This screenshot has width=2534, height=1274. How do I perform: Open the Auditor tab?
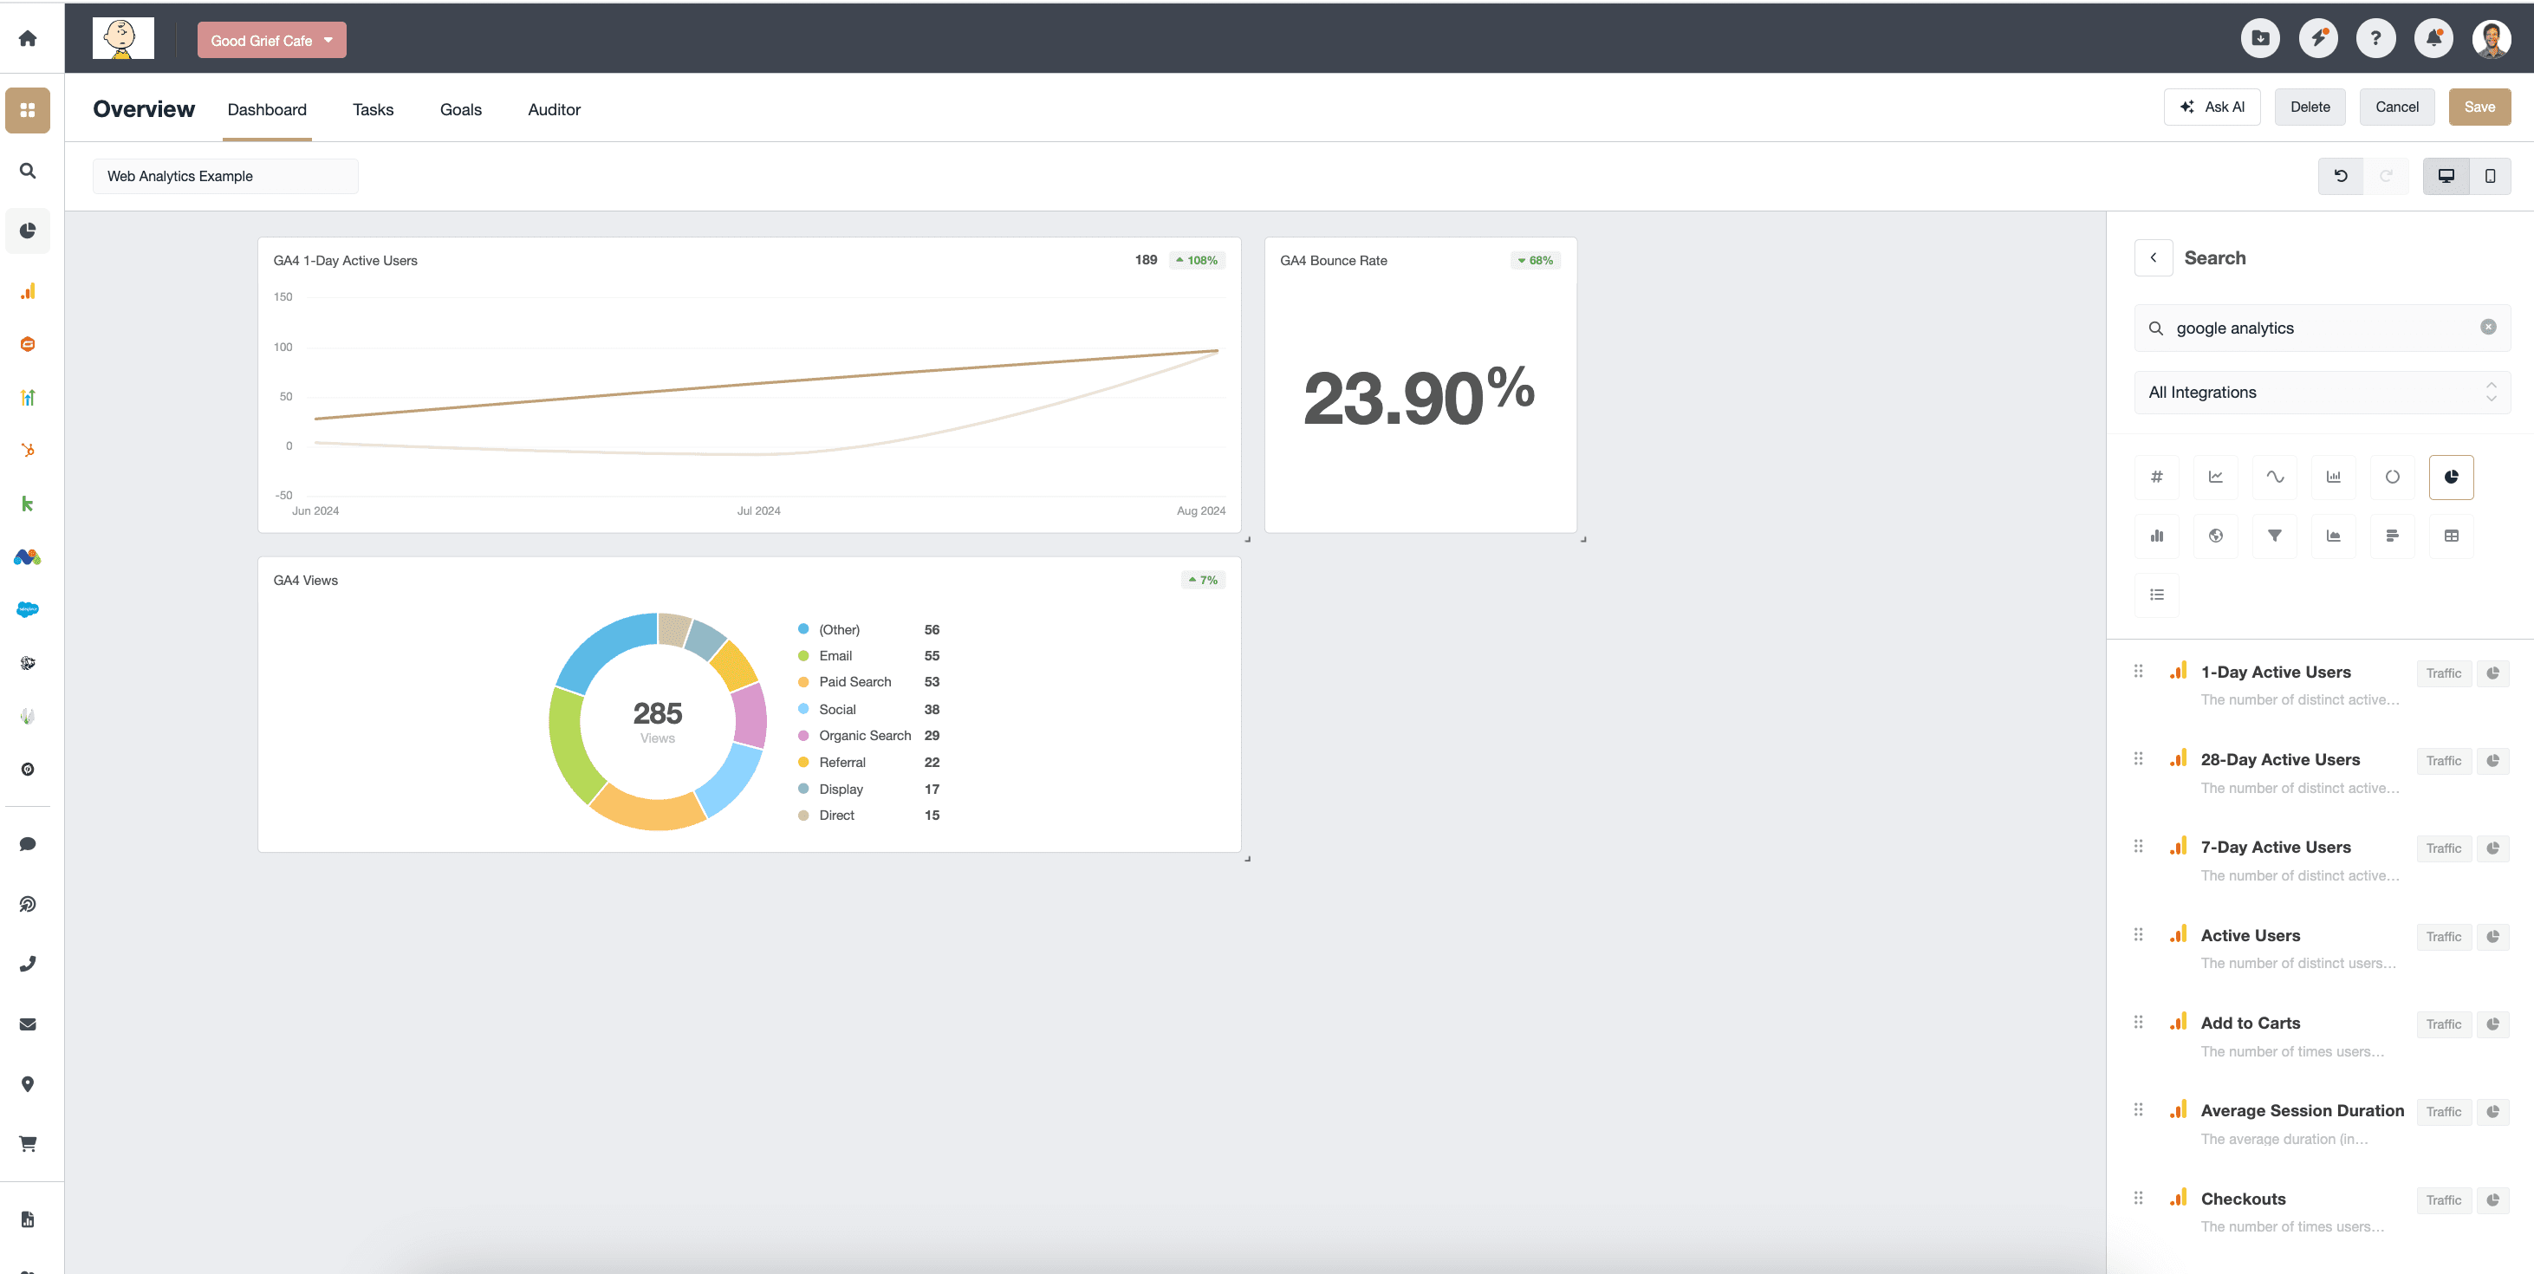pyautogui.click(x=554, y=109)
